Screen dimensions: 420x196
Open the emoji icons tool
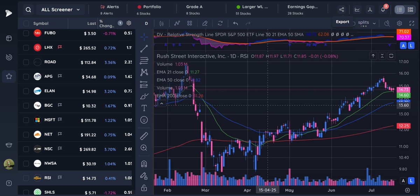tap(144, 120)
